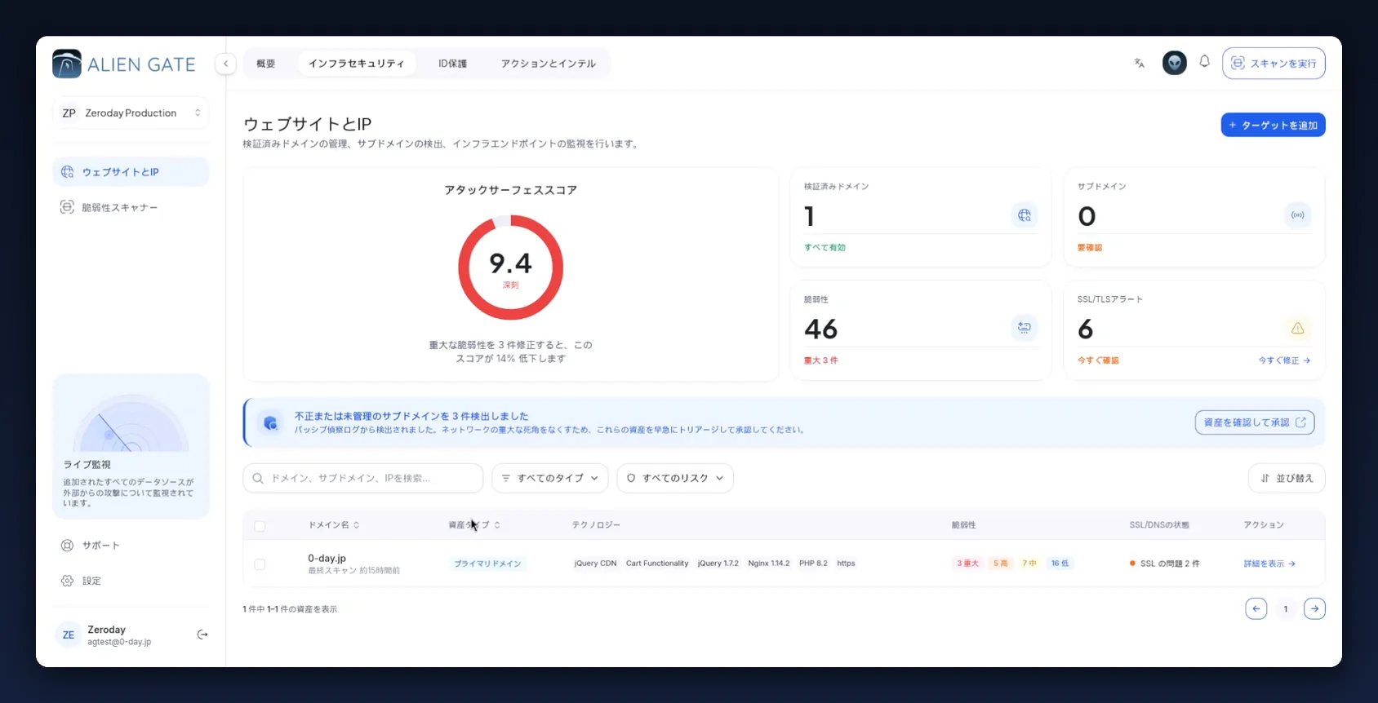Click the スキャンを実行 button
The width and height of the screenshot is (1378, 703).
click(x=1274, y=63)
